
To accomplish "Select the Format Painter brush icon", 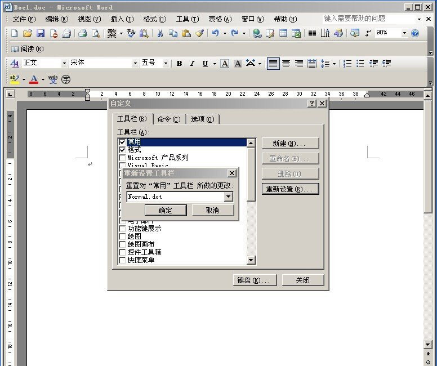I will 199,33.
